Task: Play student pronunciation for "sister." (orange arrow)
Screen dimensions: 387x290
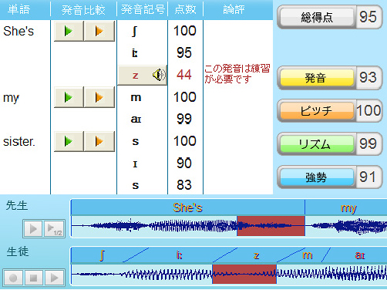Action: click(x=99, y=141)
